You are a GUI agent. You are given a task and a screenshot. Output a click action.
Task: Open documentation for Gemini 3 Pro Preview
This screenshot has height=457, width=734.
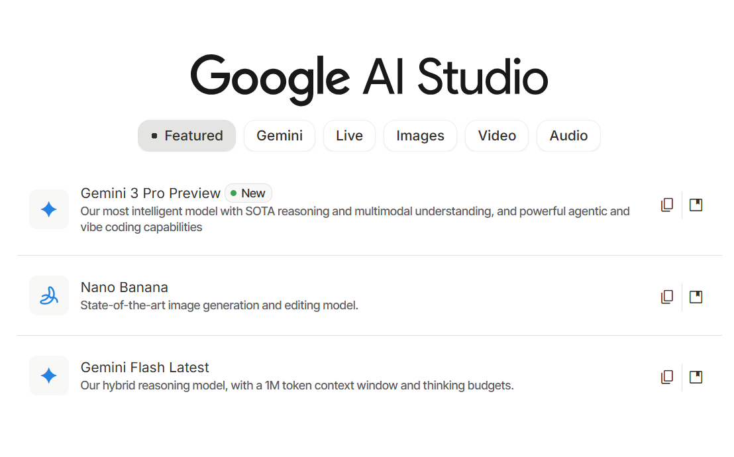coord(696,205)
